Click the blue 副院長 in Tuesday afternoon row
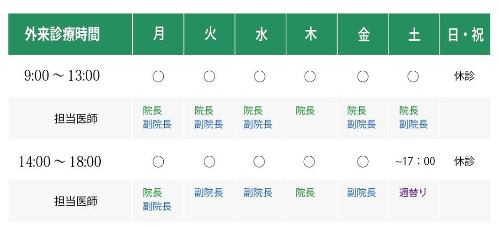The height and width of the screenshot is (228, 499). pos(209,193)
